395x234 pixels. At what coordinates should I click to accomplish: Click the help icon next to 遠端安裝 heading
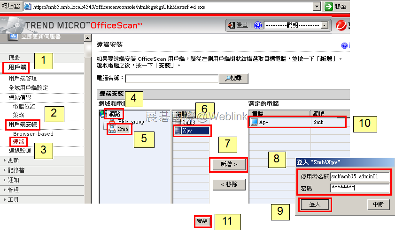(x=344, y=45)
